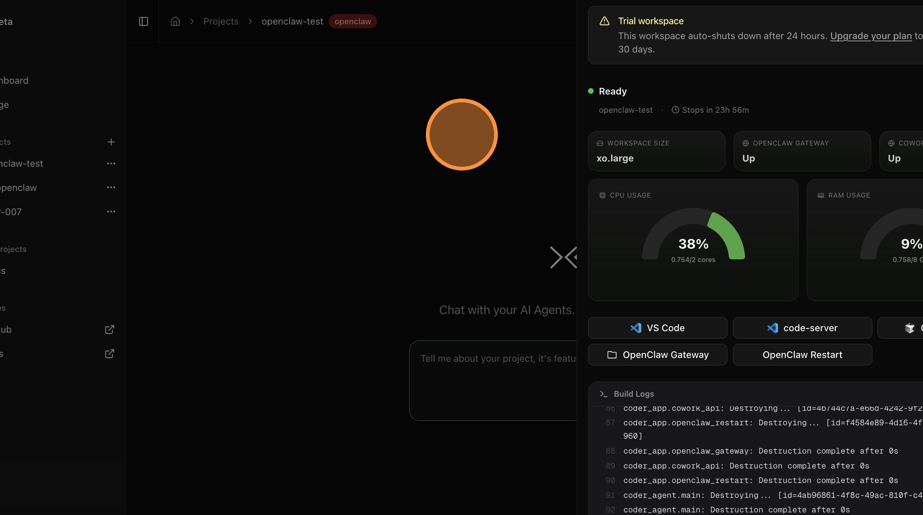Click the CPU Usage chip icon

click(x=602, y=195)
